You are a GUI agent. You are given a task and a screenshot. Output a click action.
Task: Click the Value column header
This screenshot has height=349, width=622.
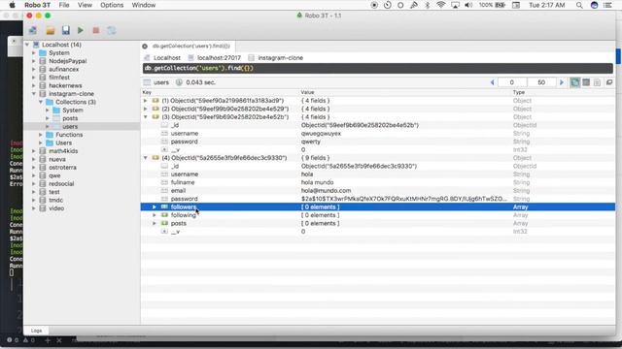[307, 92]
